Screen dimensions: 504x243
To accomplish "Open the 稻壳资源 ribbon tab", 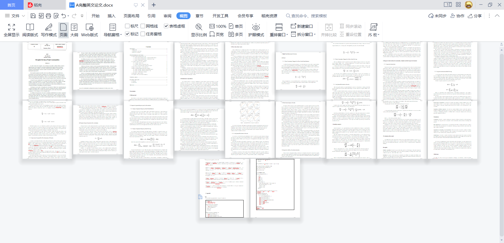I will point(269,16).
